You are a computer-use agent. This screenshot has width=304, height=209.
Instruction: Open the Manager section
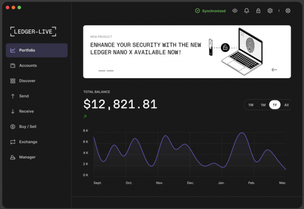pyautogui.click(x=36, y=157)
